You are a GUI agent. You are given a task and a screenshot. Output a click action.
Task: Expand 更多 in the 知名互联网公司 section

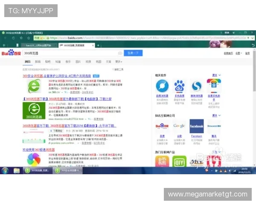[x=216, y=115]
